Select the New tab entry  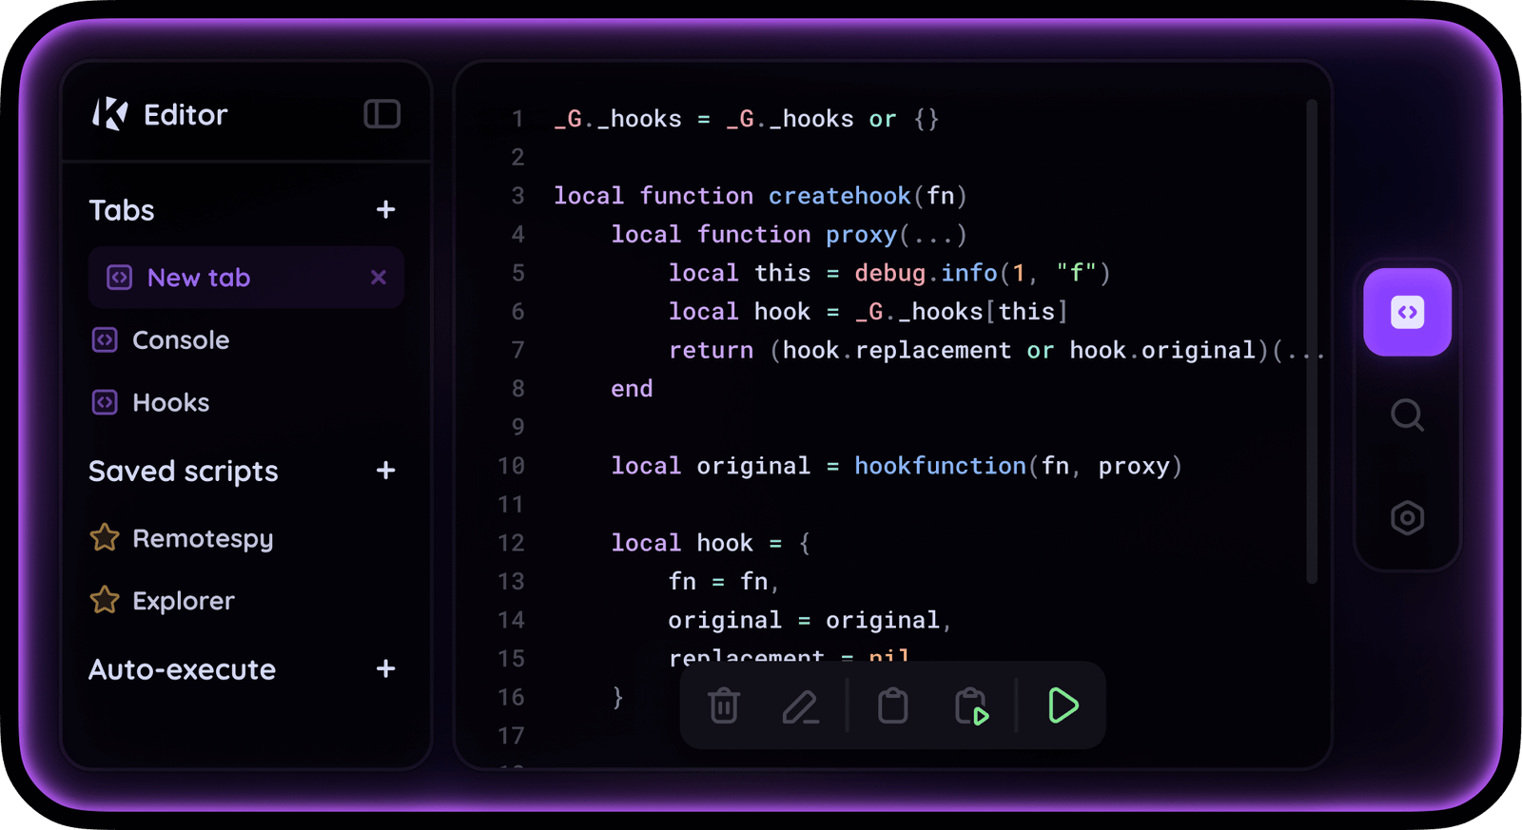coord(199,278)
